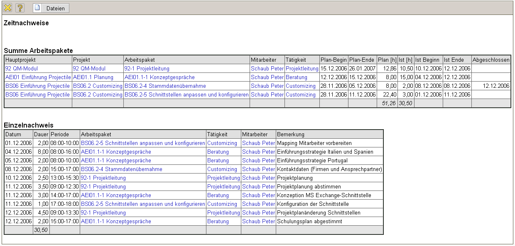Screen dimensions: 515x246
Task: Open the AEI01.1 Planung project link
Action: 93,77
